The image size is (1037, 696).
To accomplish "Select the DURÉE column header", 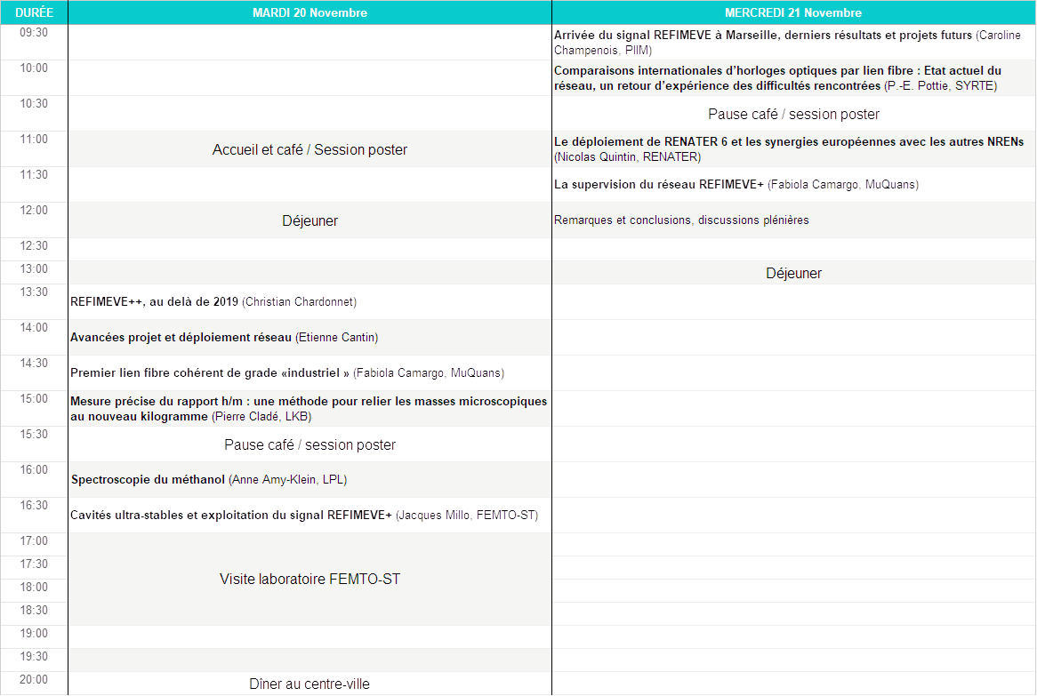I will 34,12.
